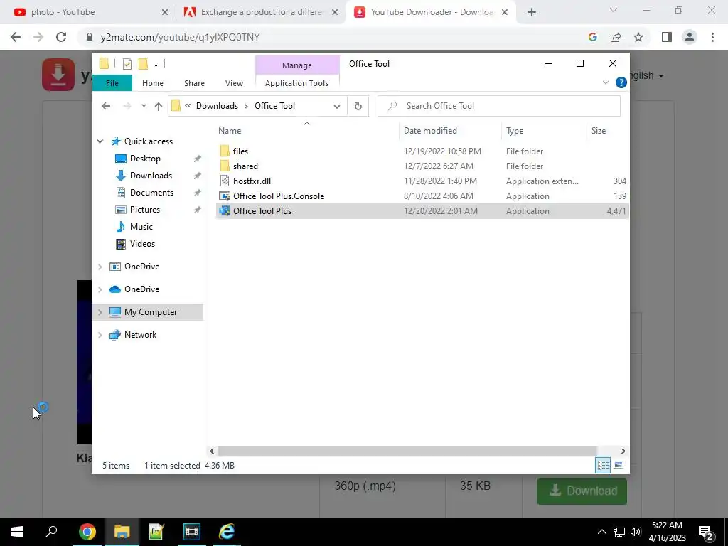Click the horizontal scrollbar in file list

pos(407,451)
